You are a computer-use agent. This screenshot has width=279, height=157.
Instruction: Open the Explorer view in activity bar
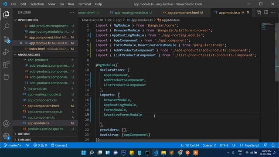click(x=6, y=14)
